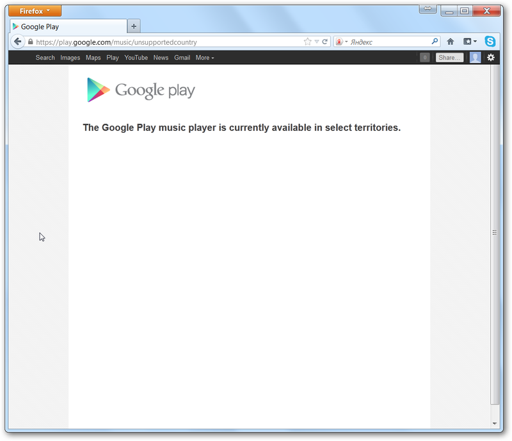This screenshot has width=512, height=441.
Task: Reload the current page
Action: (x=325, y=41)
